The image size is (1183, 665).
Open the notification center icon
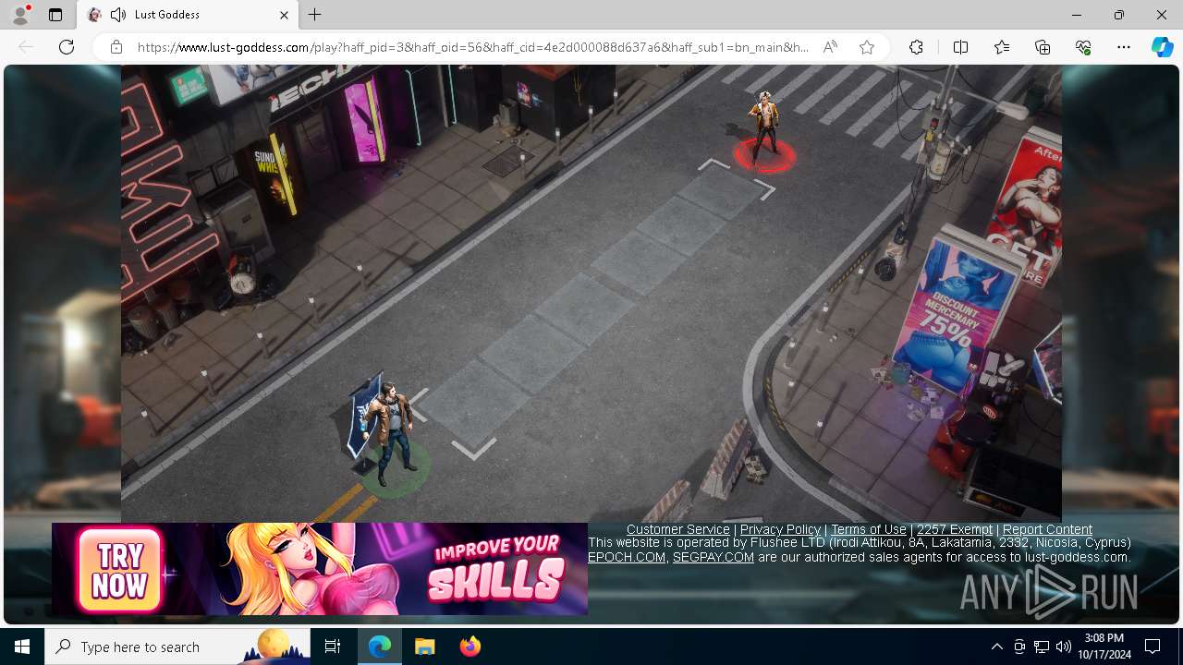(1153, 647)
